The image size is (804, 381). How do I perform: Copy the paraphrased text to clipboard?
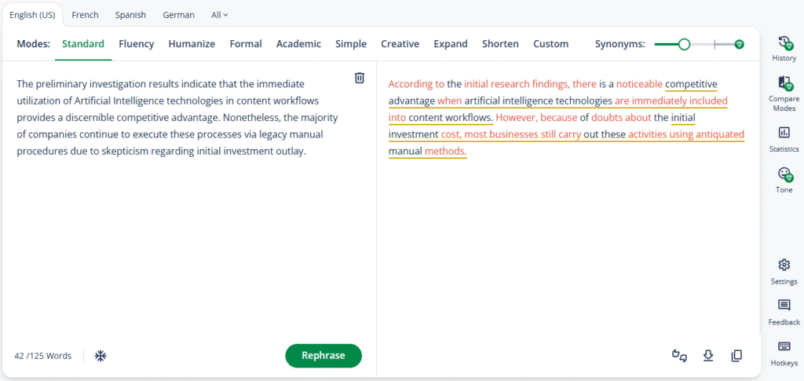click(x=736, y=356)
